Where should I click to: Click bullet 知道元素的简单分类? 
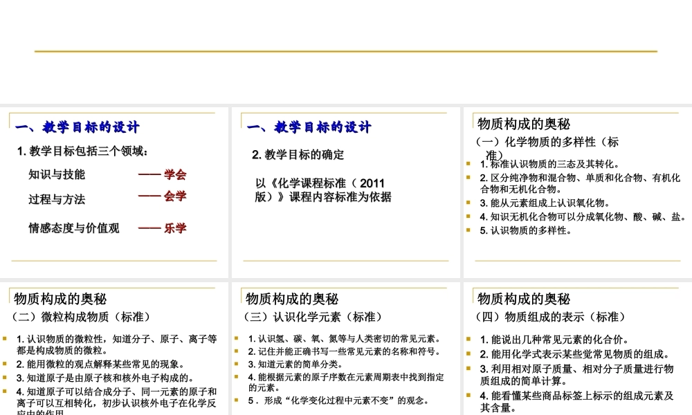[295, 365]
